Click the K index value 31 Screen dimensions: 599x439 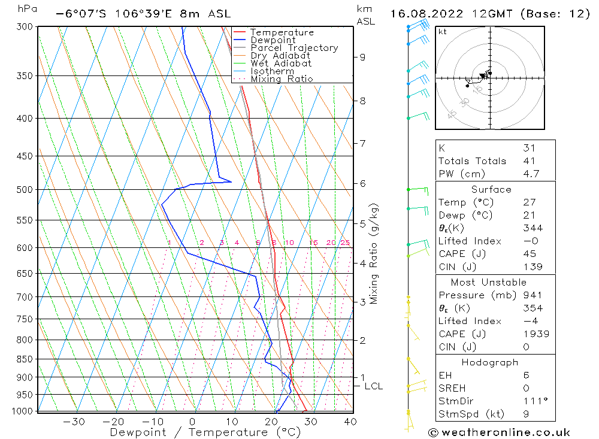point(529,149)
